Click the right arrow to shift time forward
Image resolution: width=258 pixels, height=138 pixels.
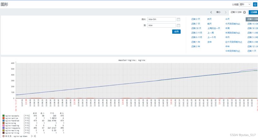coord(225,12)
